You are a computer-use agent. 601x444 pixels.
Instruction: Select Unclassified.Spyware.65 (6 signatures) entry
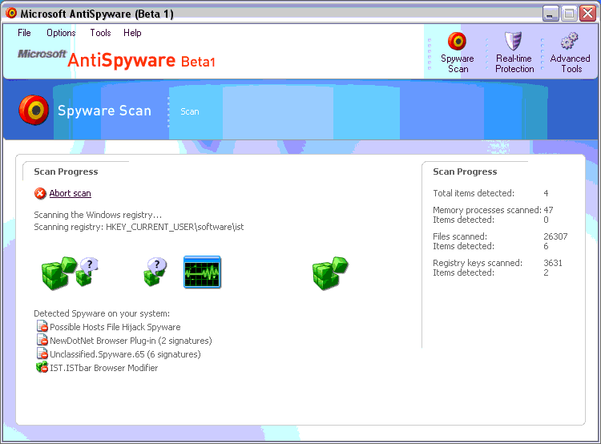coord(125,354)
